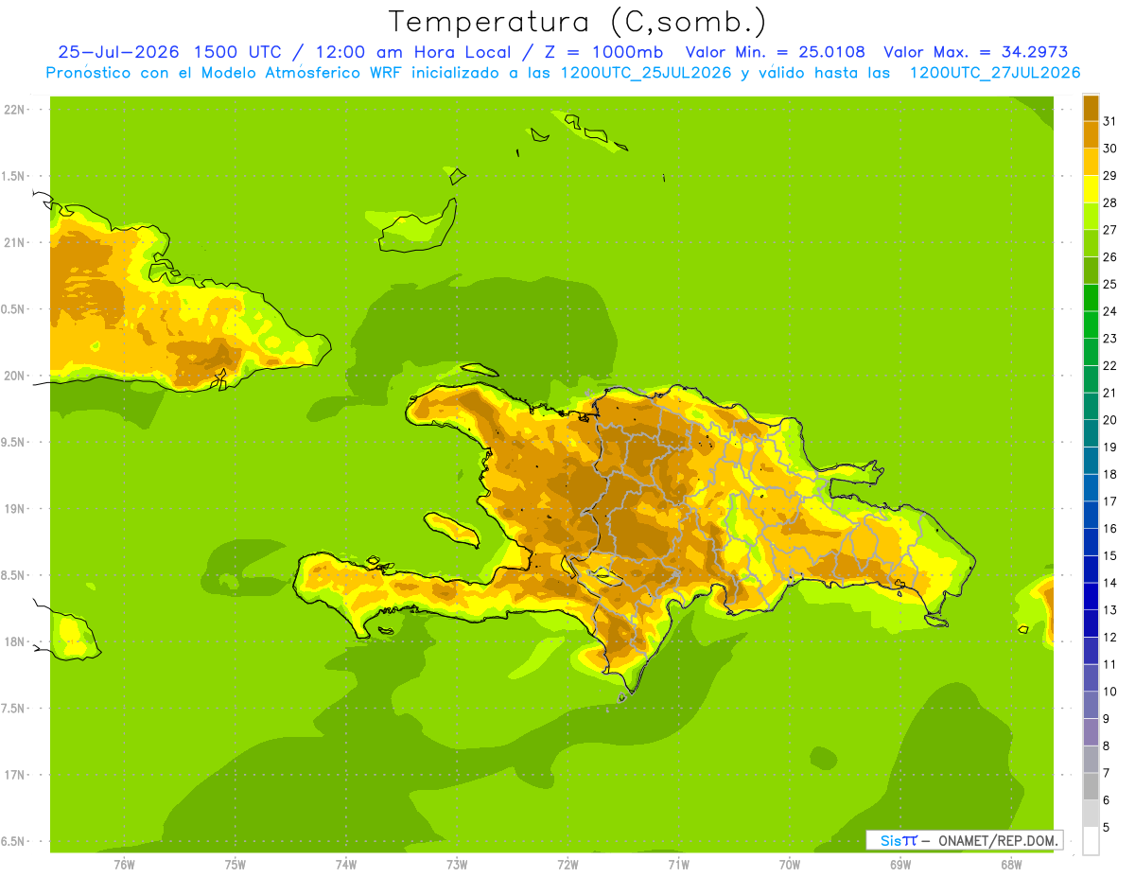This screenshot has height=877, width=1135.
Task: Click the '71W' longitude label
Action: pyautogui.click(x=678, y=865)
